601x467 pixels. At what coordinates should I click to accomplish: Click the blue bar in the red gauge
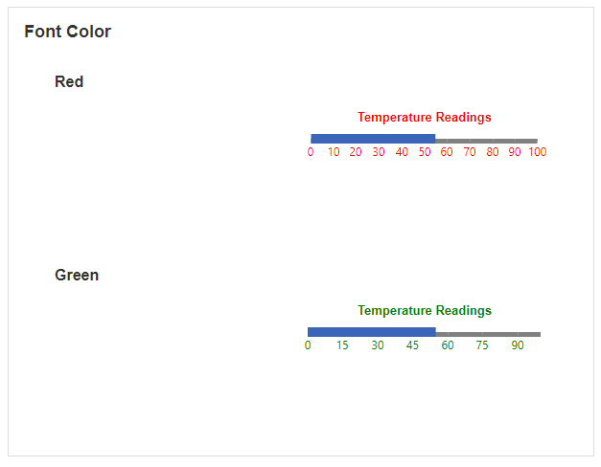point(373,139)
